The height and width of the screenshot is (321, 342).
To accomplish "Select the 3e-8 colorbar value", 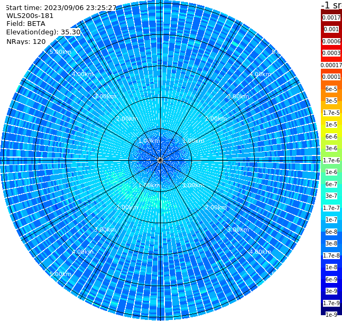I will click(x=331, y=243).
